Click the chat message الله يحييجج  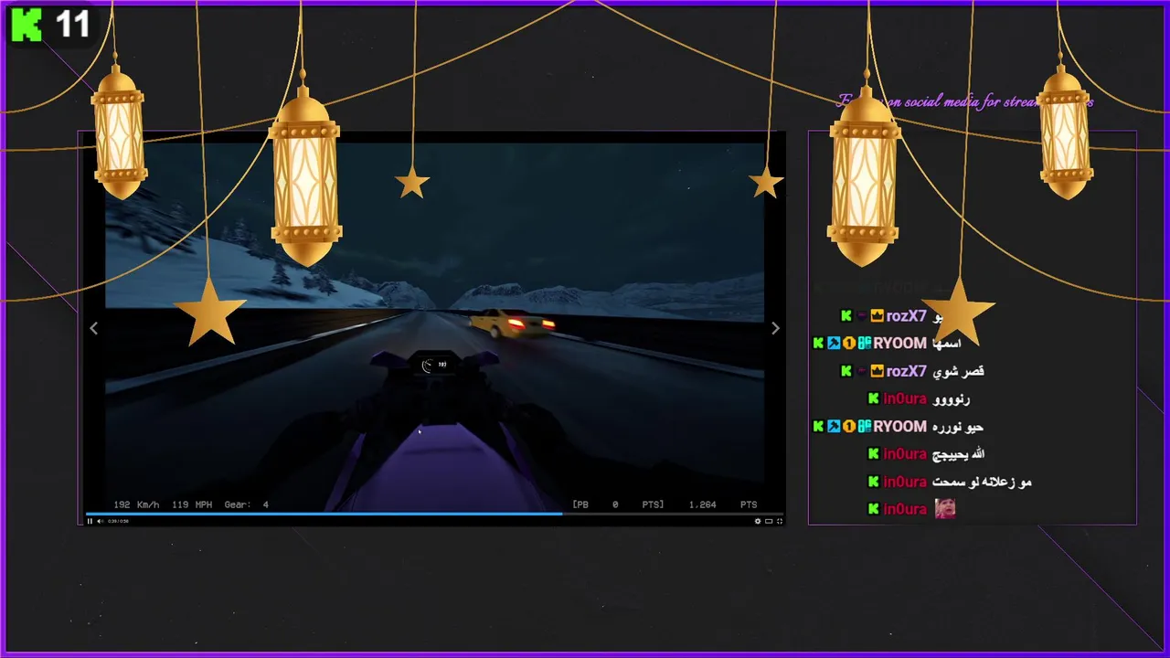pyautogui.click(x=959, y=454)
